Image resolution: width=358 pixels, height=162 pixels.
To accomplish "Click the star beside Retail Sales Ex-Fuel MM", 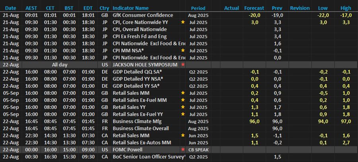I will (183, 100).
